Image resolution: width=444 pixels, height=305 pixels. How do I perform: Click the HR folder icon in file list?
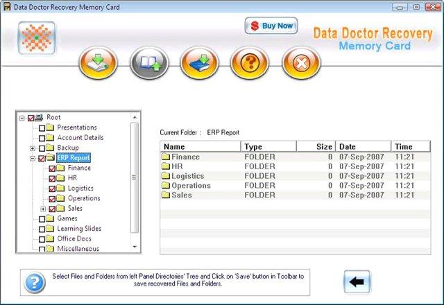coord(166,166)
